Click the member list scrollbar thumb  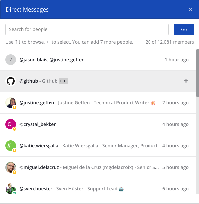click(x=198, y=73)
